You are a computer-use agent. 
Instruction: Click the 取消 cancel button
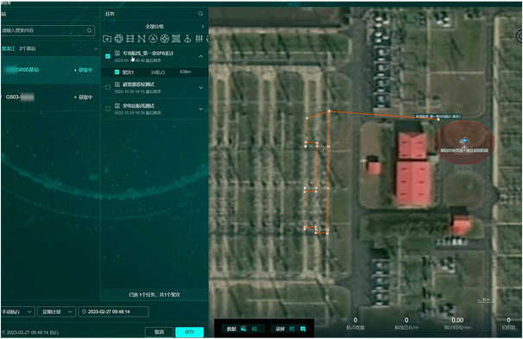coord(159,331)
